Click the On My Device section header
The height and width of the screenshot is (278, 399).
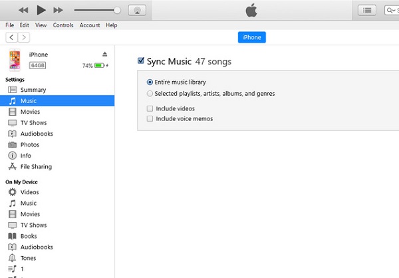pos(21,182)
